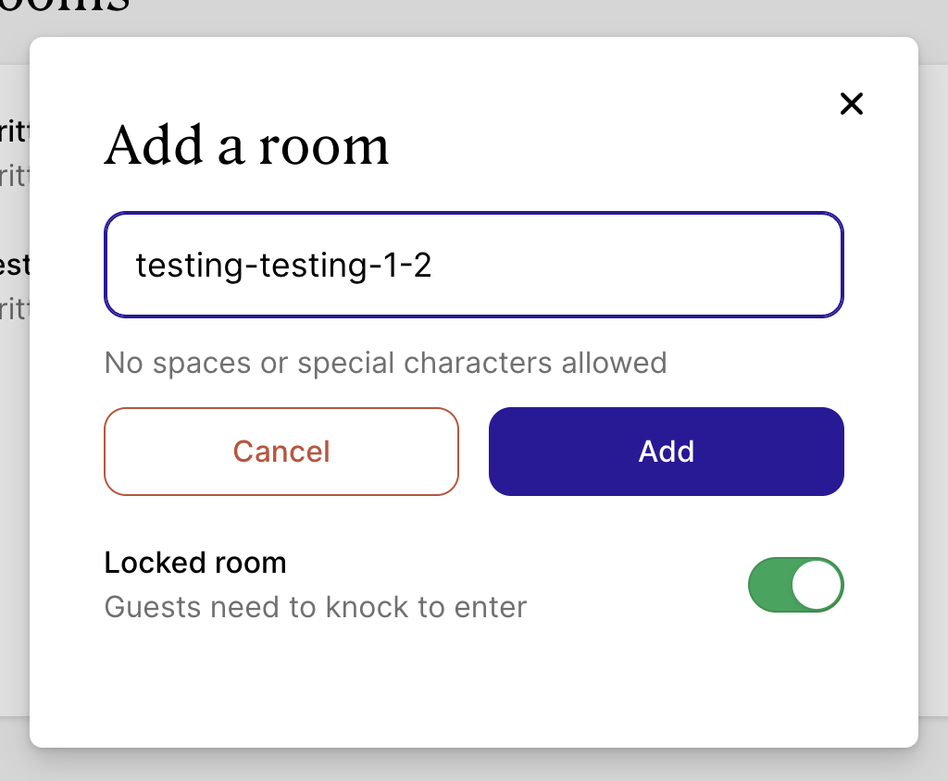
Task: Click empty space right of the room name text
Action: tap(648, 267)
